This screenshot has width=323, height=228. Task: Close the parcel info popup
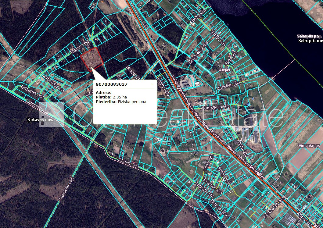[x=152, y=84]
